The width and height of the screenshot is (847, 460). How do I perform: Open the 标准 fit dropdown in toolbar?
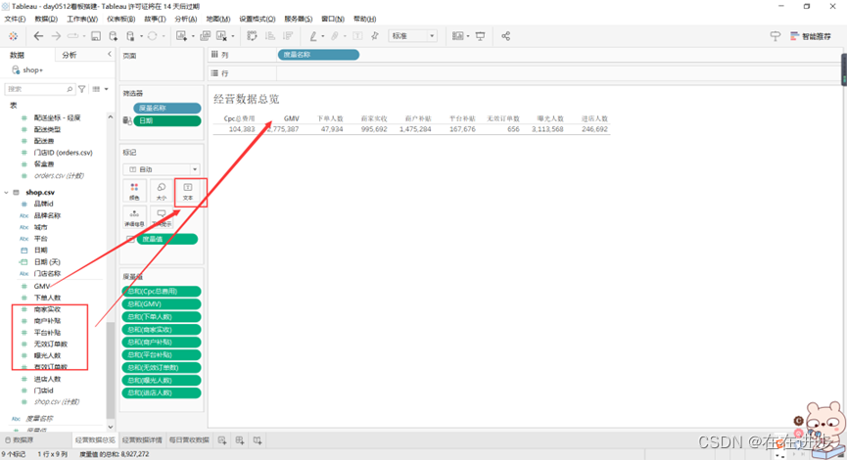coord(412,36)
